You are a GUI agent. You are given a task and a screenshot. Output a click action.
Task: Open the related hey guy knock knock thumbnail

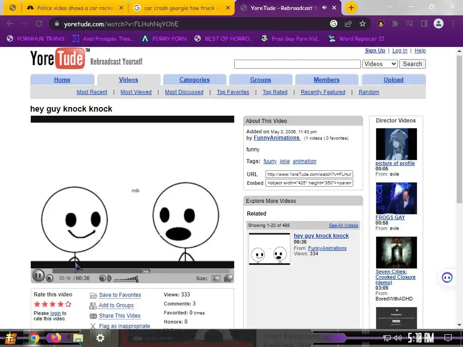point(269,249)
